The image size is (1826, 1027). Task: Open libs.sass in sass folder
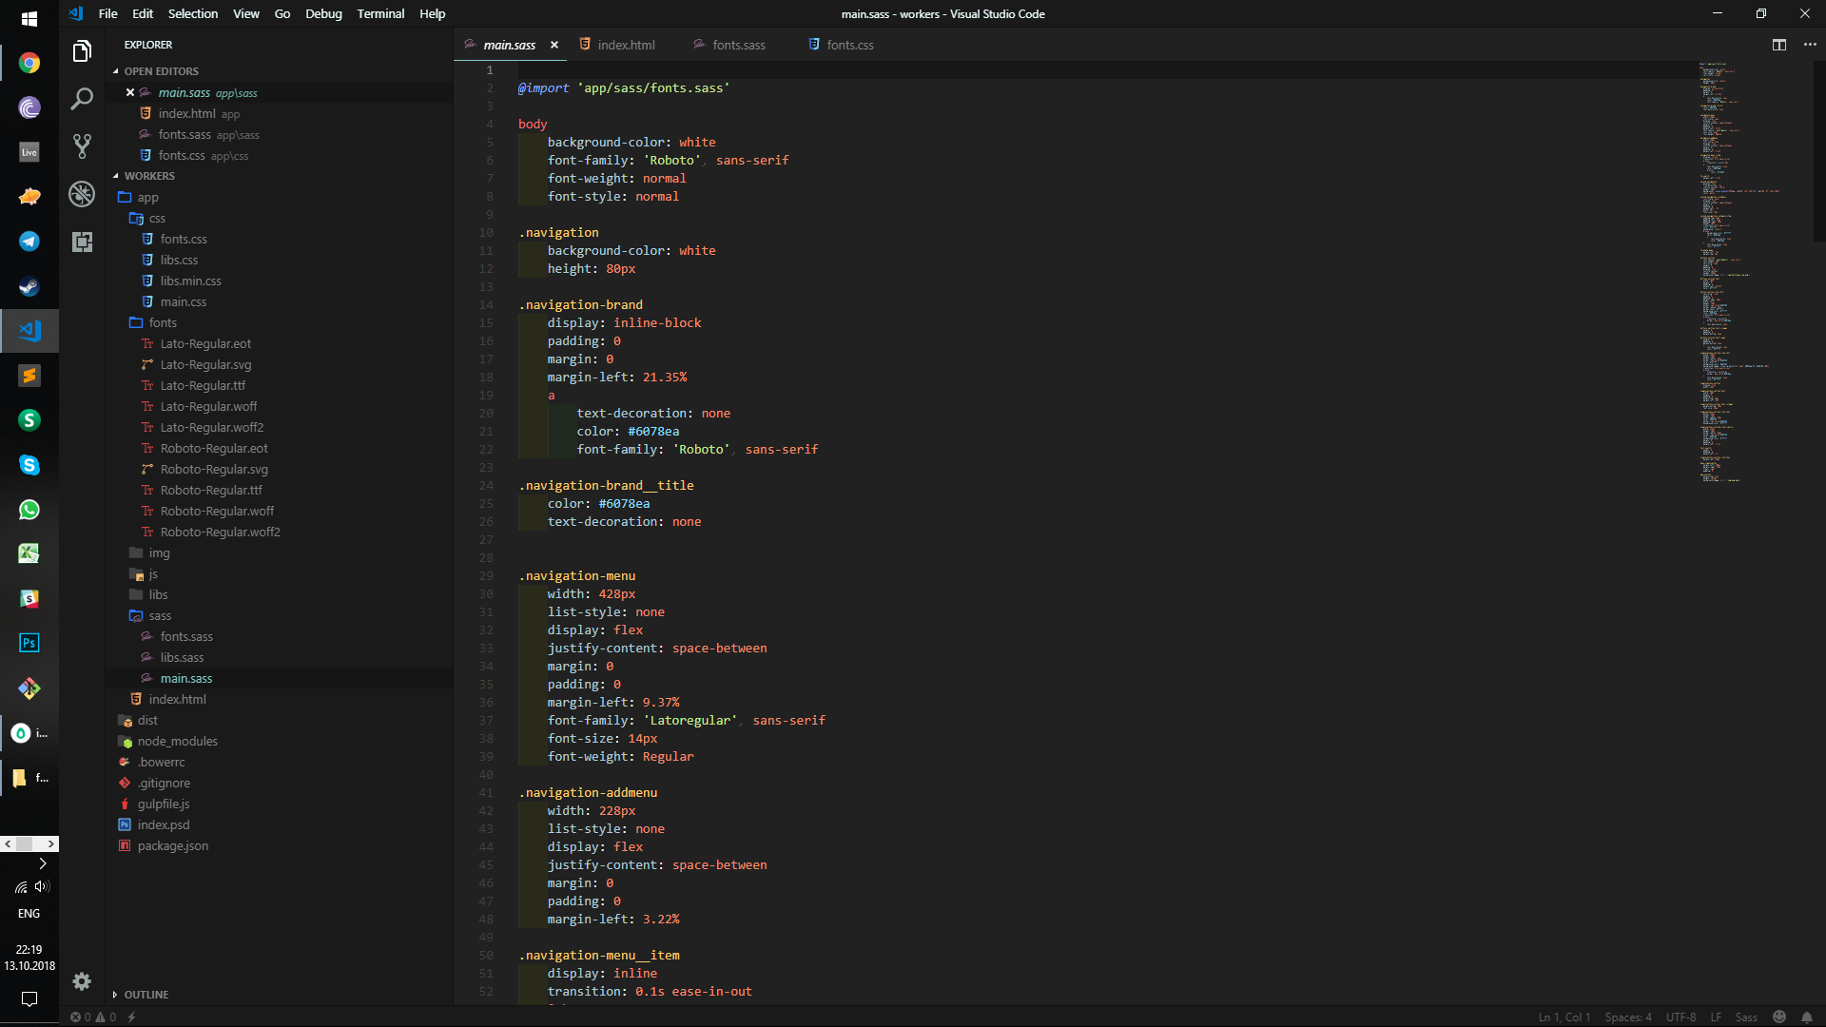click(182, 658)
